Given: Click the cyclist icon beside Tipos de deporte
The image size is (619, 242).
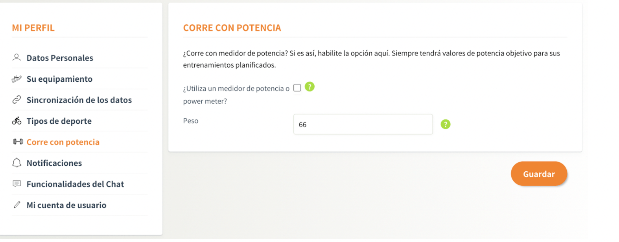Looking at the screenshot, I should (x=17, y=121).
